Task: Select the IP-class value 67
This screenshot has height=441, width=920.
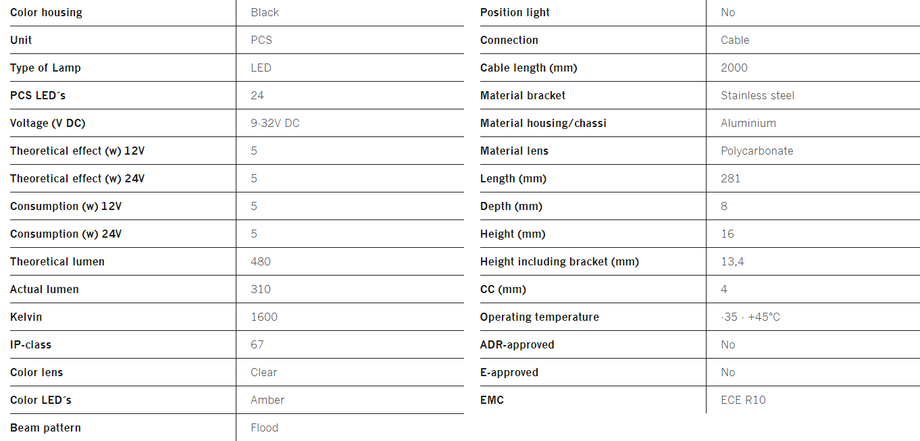Action: (x=257, y=344)
